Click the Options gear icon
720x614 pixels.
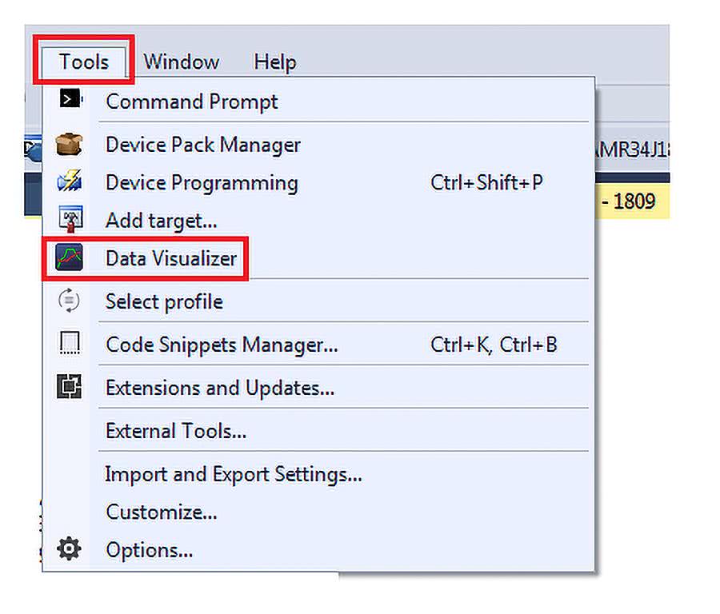[70, 550]
